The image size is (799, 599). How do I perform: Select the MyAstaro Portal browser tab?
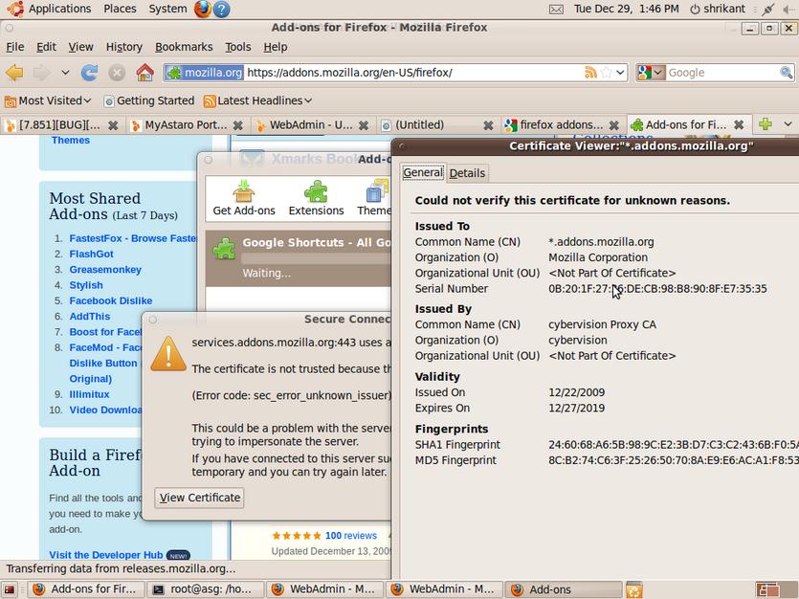tap(180, 124)
